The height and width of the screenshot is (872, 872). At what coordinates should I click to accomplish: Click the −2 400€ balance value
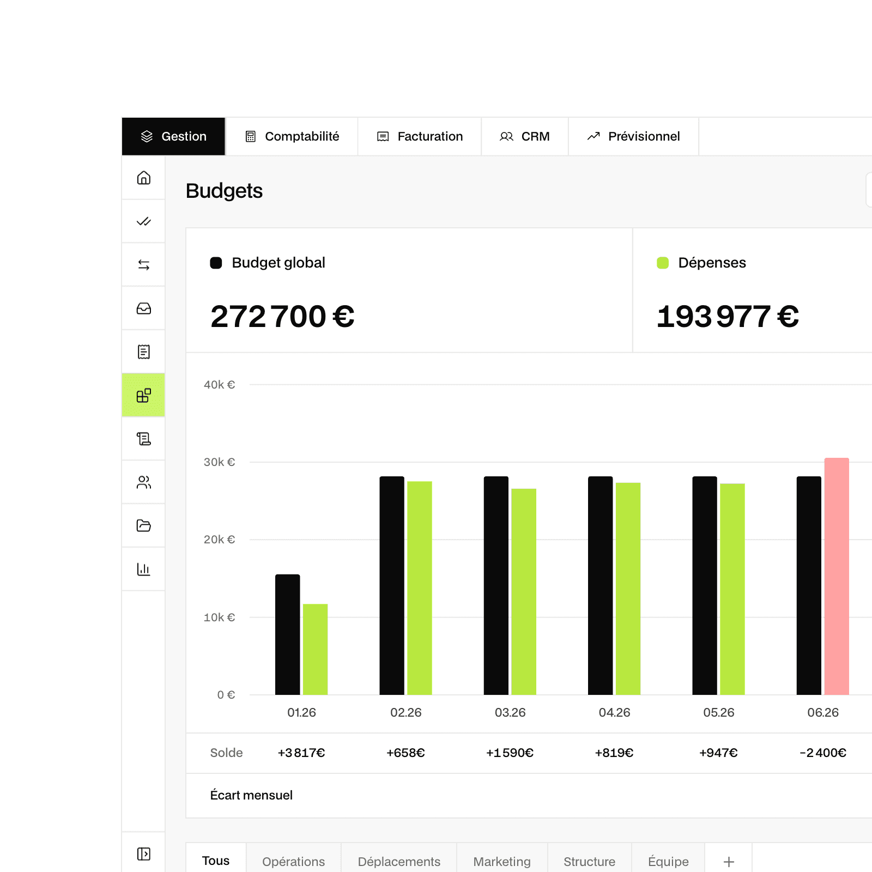pos(823,753)
